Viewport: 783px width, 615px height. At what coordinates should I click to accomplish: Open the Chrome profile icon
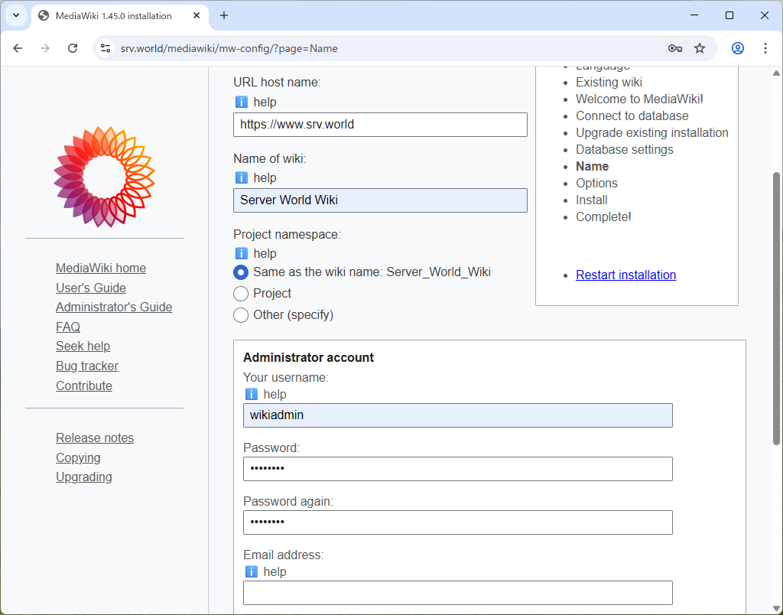pos(737,47)
